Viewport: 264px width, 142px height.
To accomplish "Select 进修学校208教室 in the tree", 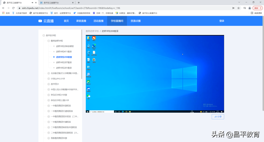I will click(x=64, y=57).
